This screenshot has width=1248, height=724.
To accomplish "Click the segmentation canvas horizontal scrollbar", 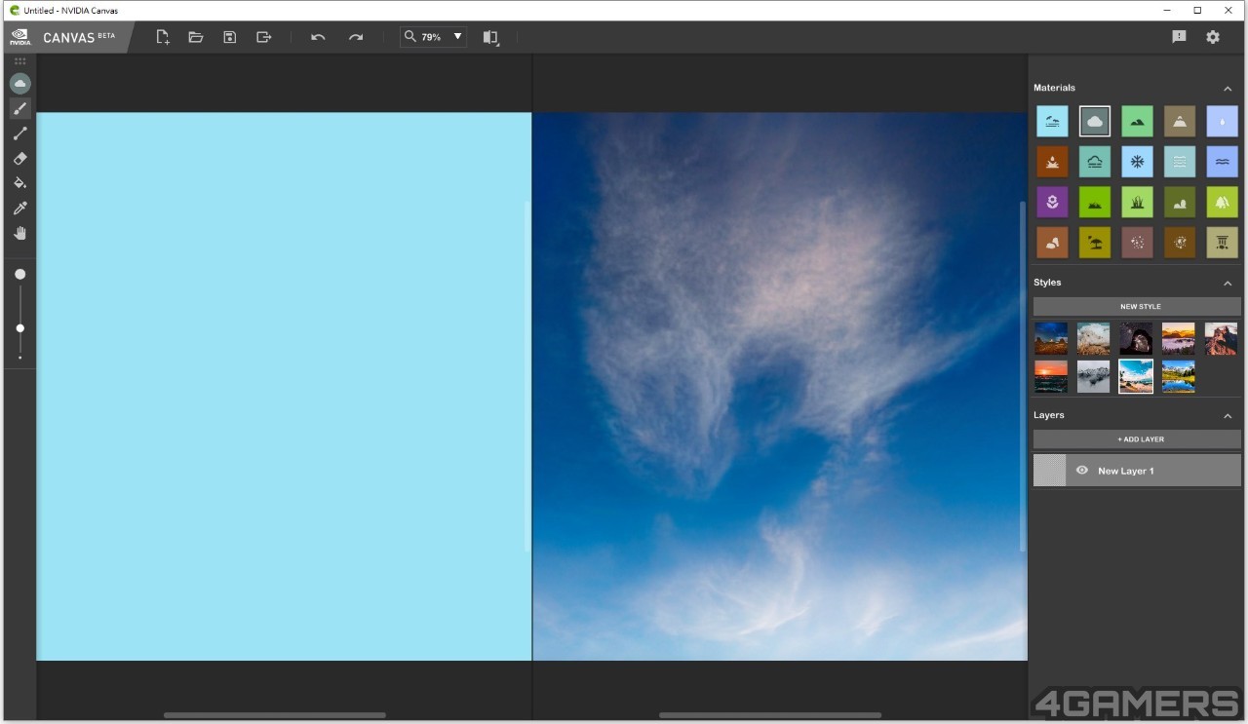I will coord(275,715).
